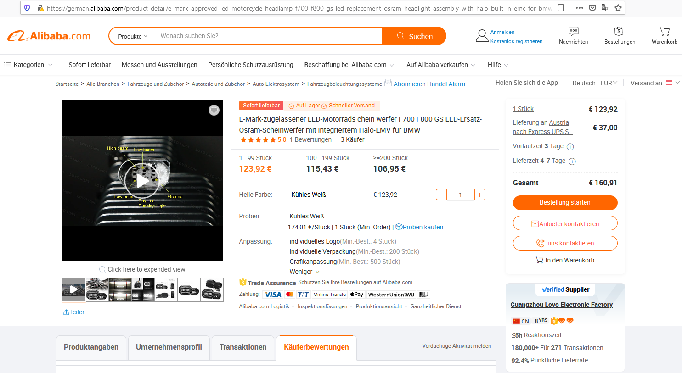
Task: Click the Teilen share icon
Action: pyautogui.click(x=66, y=312)
